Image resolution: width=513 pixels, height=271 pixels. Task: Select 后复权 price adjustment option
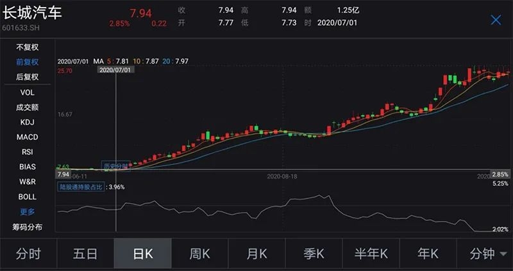tap(27, 77)
